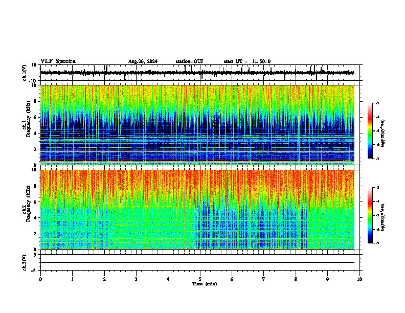Click the ch.2 spectrogram color scale bar

pos(370,215)
